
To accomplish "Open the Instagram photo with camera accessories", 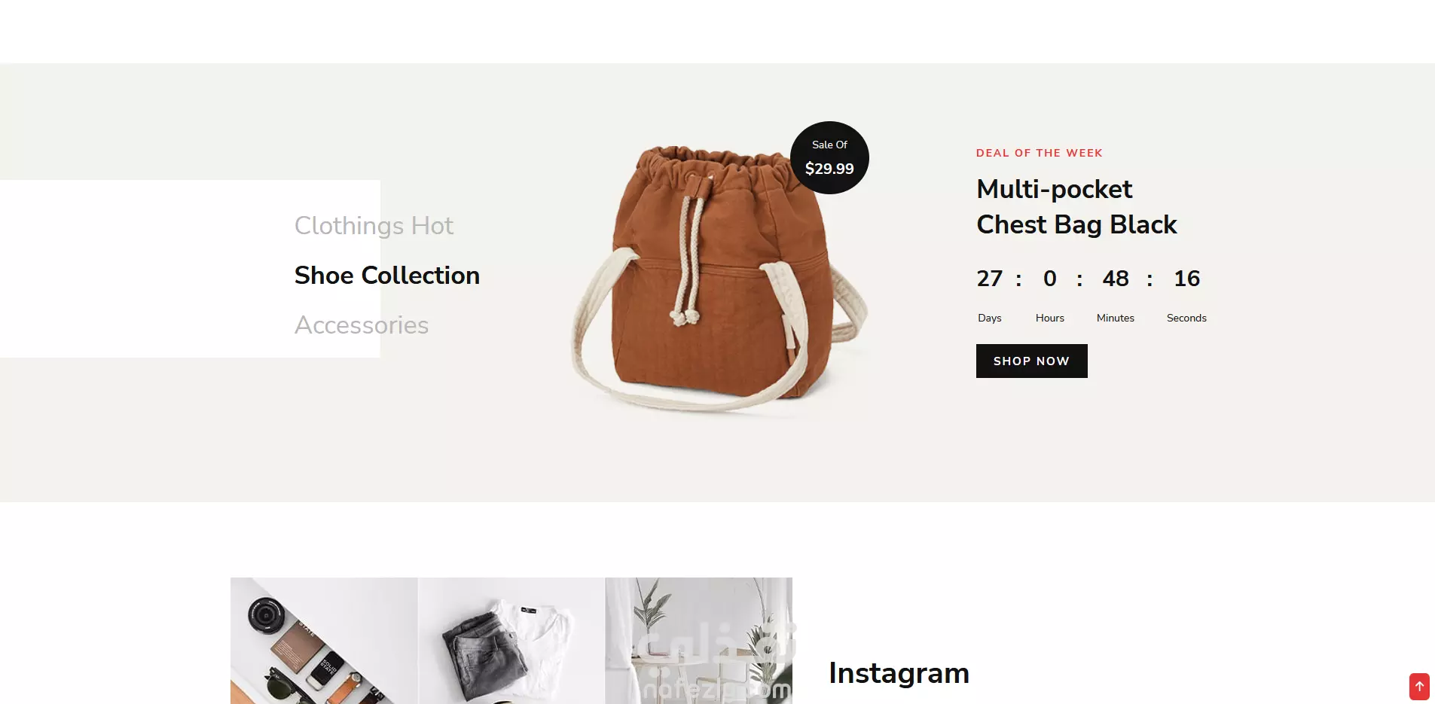I will click(x=324, y=641).
